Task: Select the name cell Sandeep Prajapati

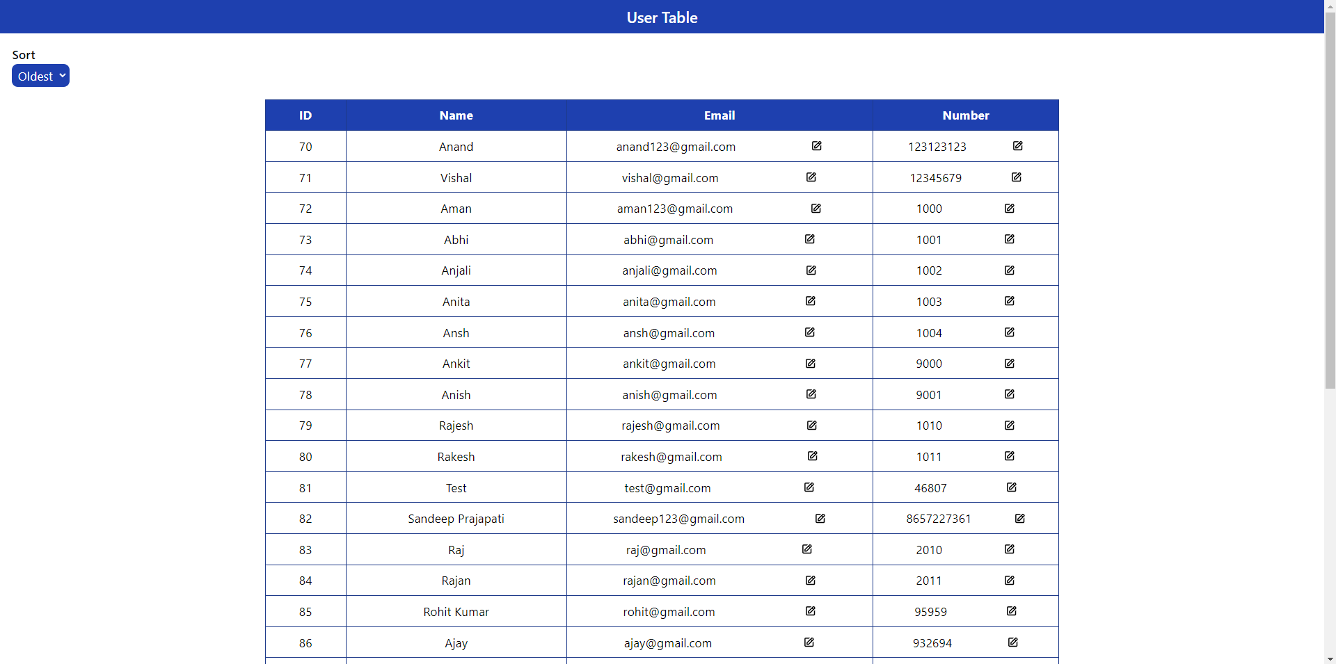Action: coord(456,519)
